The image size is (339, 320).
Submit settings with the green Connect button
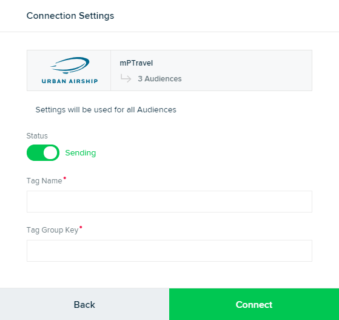(x=254, y=304)
